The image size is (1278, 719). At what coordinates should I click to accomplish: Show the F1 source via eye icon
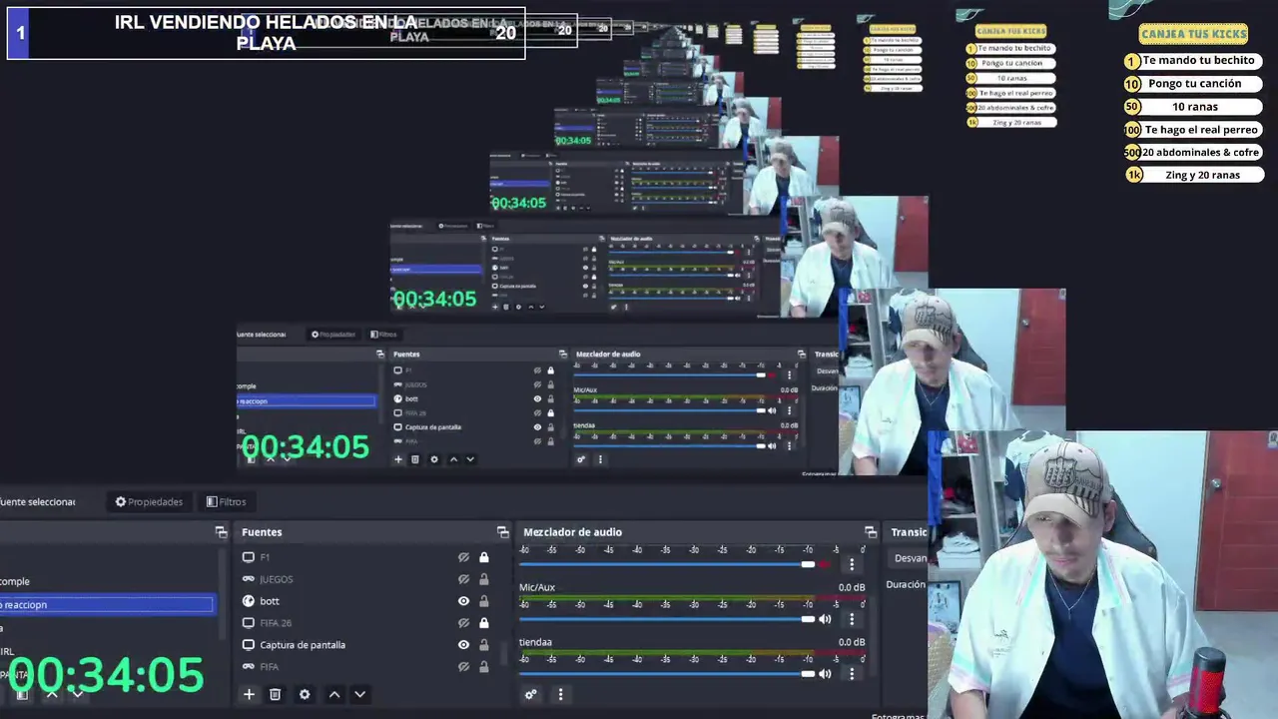[x=463, y=557]
